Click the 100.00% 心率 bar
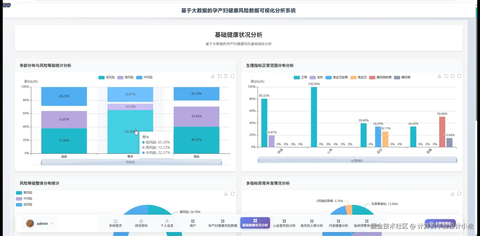Screen dimensions: 480x236 tap(314, 117)
